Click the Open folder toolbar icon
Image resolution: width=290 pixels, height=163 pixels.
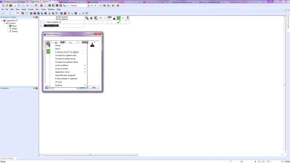pyautogui.click(x=7, y=5)
